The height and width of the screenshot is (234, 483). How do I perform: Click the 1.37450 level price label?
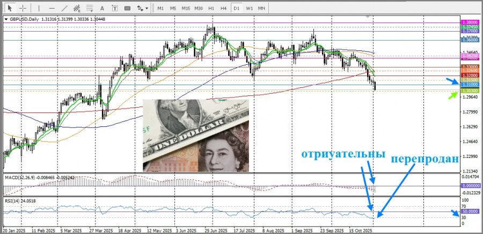pyautogui.click(x=470, y=27)
